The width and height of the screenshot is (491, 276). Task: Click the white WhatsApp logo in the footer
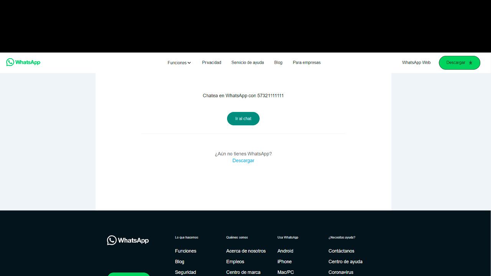click(128, 240)
